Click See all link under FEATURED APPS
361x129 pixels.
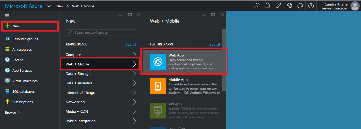coord(214,44)
